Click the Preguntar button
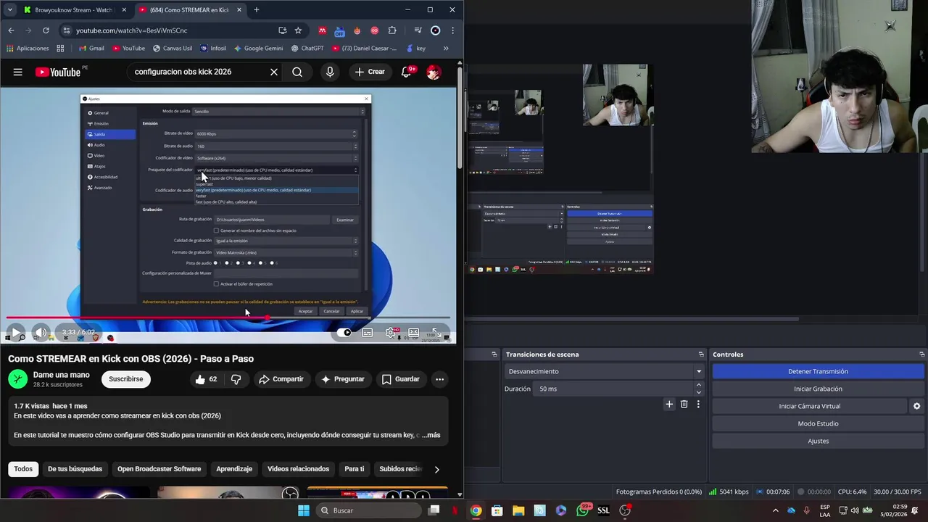The height and width of the screenshot is (522, 928). (x=342, y=379)
